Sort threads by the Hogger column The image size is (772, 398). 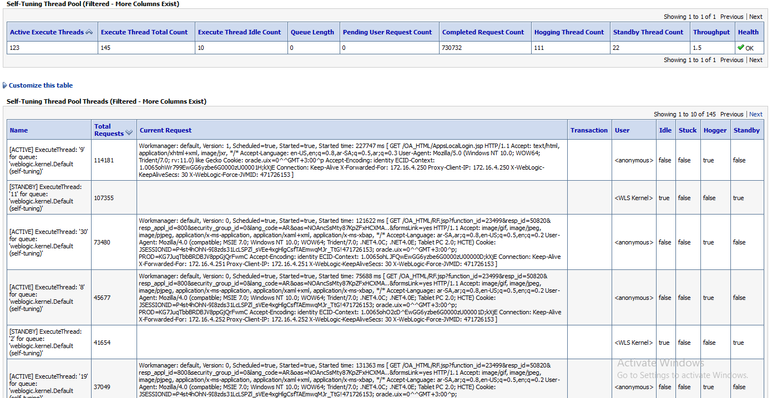715,130
